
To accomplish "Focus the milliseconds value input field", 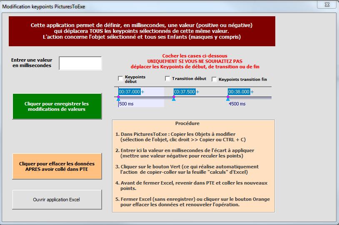I will pos(80,63).
